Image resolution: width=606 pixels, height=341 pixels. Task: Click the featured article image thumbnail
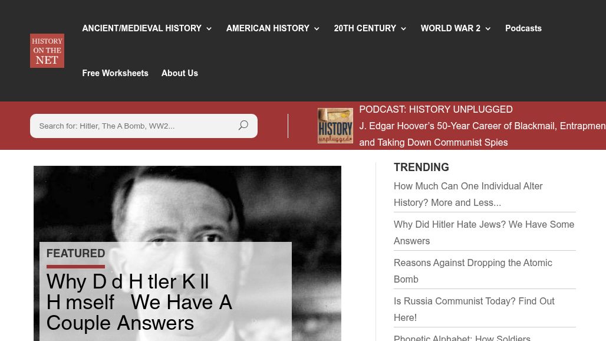pos(187,201)
